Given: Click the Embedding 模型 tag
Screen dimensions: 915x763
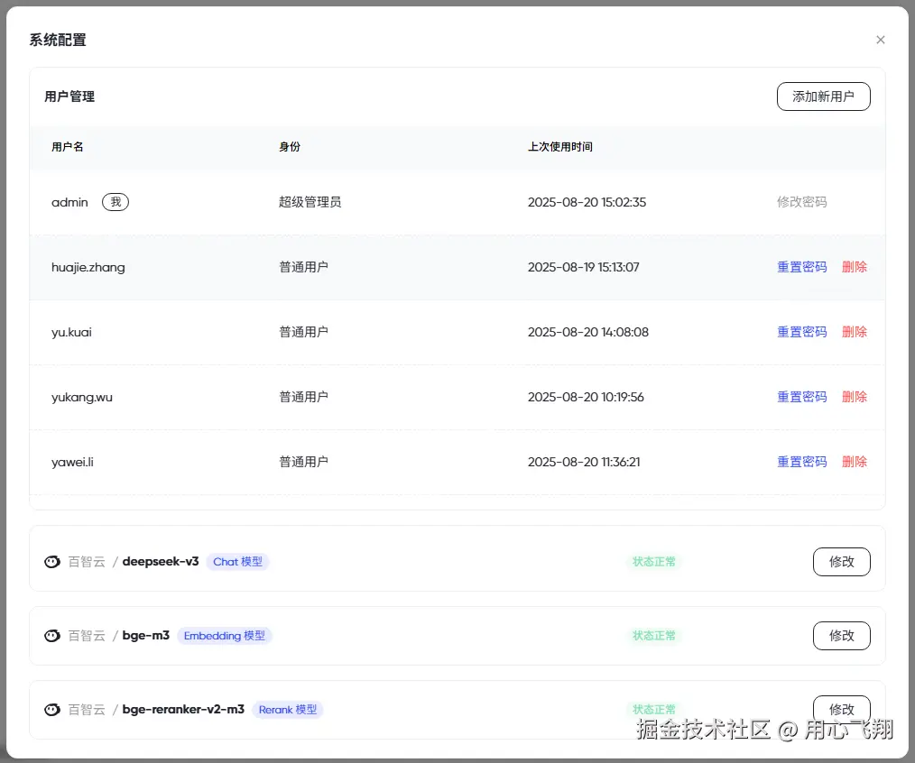Looking at the screenshot, I should point(224,636).
